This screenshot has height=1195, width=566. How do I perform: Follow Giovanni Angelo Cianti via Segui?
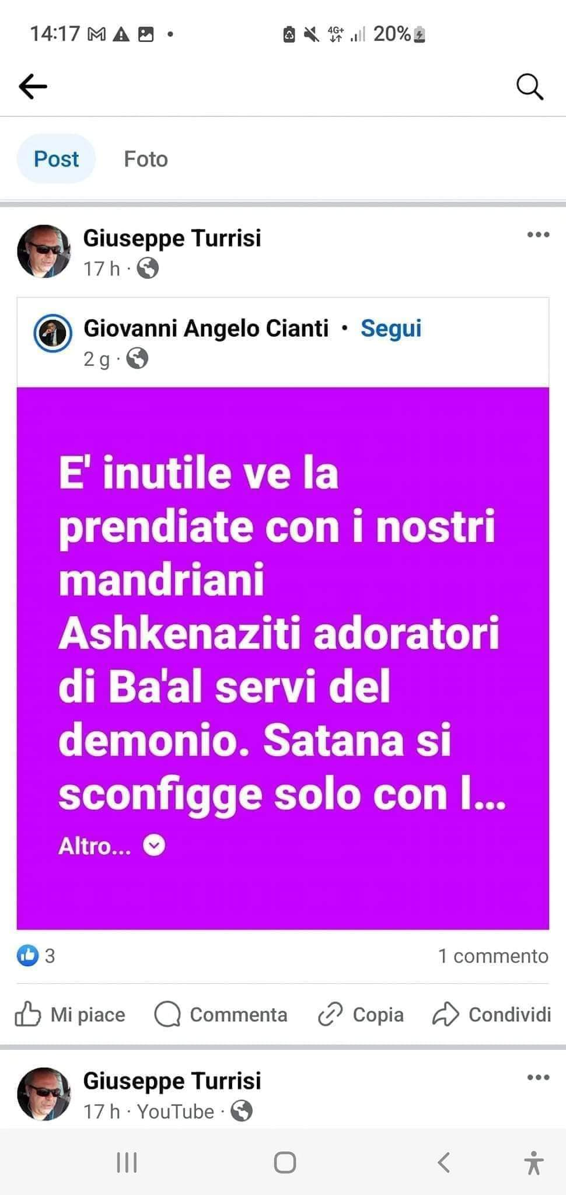[x=391, y=329]
